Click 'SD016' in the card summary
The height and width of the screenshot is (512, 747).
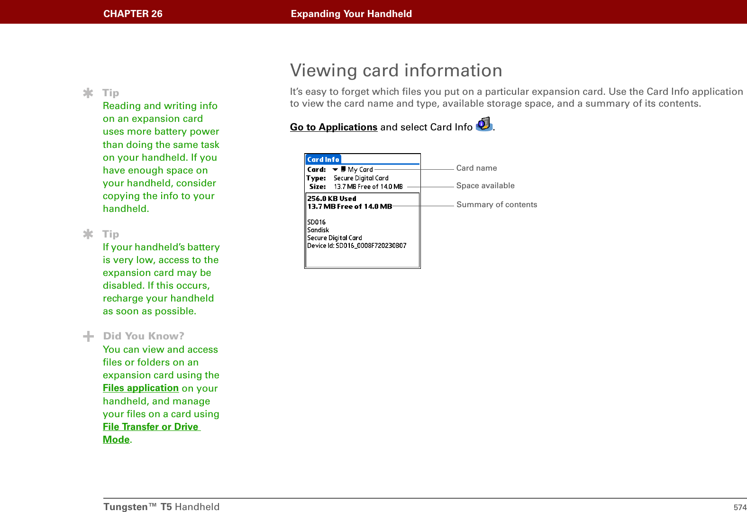[x=316, y=222]
